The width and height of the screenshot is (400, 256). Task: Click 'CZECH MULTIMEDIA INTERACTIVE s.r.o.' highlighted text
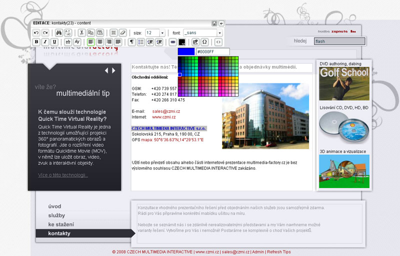tap(168, 128)
